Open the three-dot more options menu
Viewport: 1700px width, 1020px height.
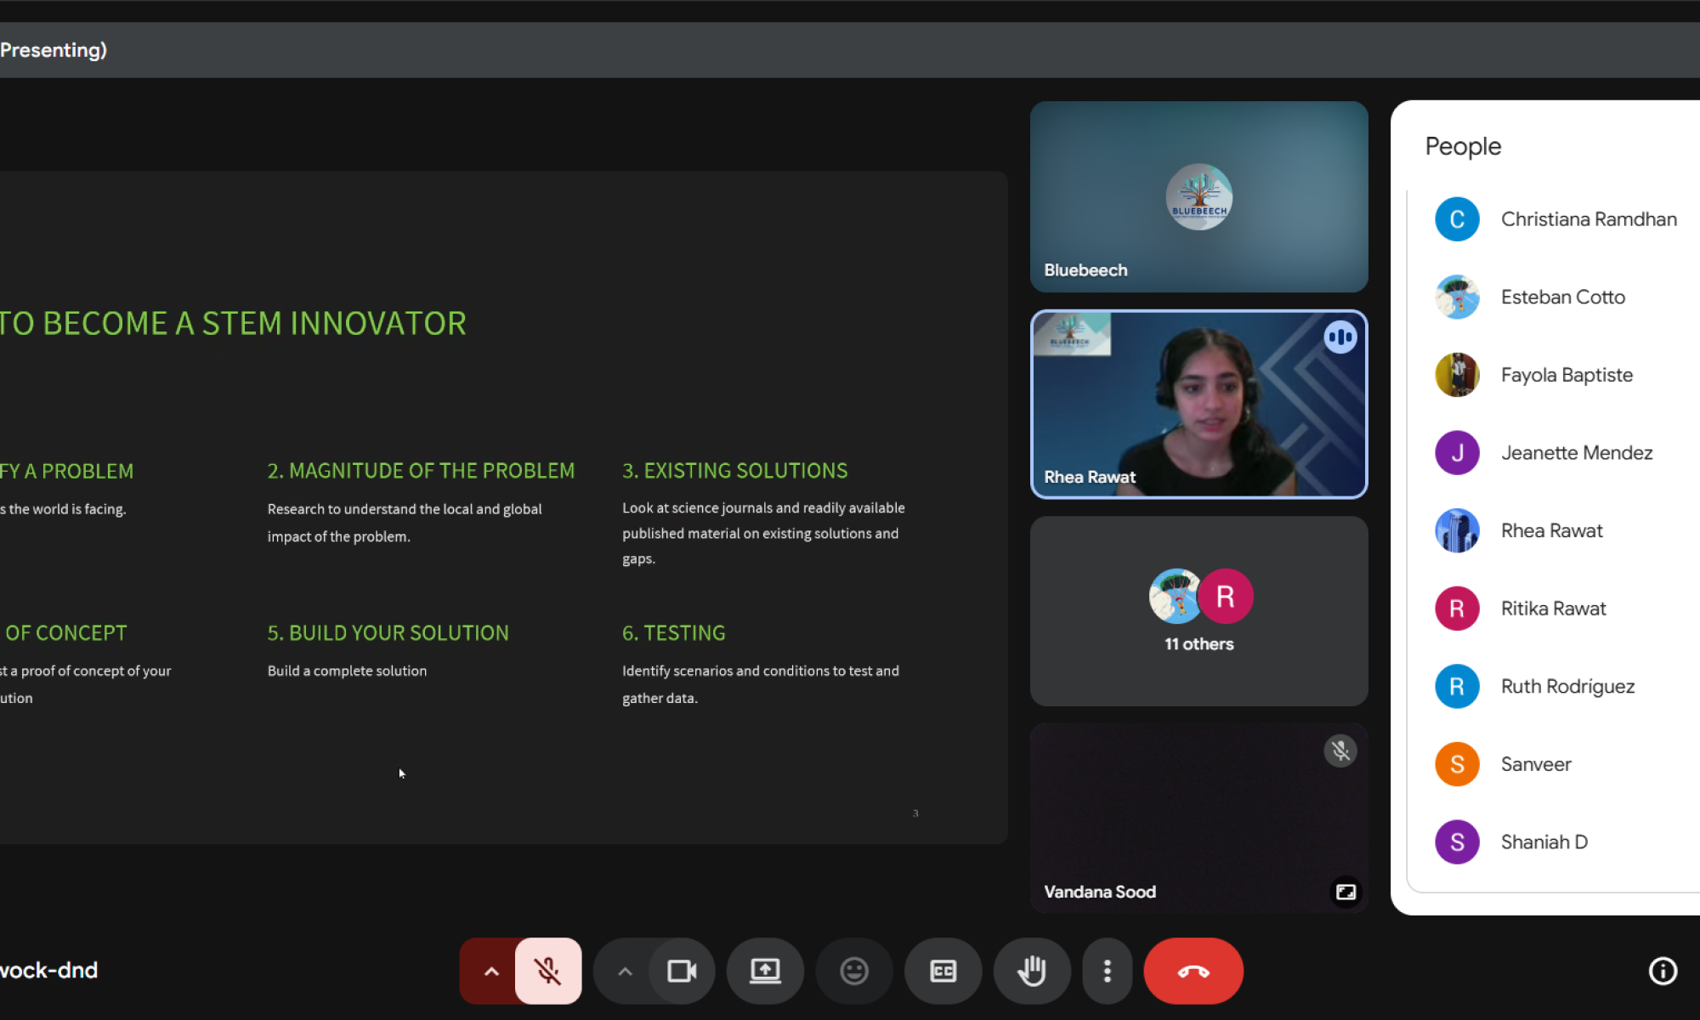[1107, 971]
